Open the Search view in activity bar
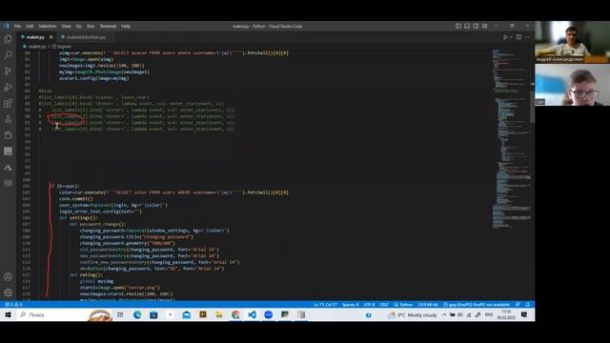 (x=8, y=55)
